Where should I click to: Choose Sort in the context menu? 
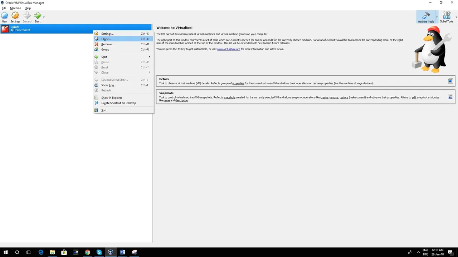[x=123, y=110]
